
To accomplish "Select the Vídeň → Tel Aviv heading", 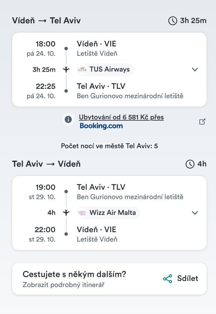I will click(46, 21).
